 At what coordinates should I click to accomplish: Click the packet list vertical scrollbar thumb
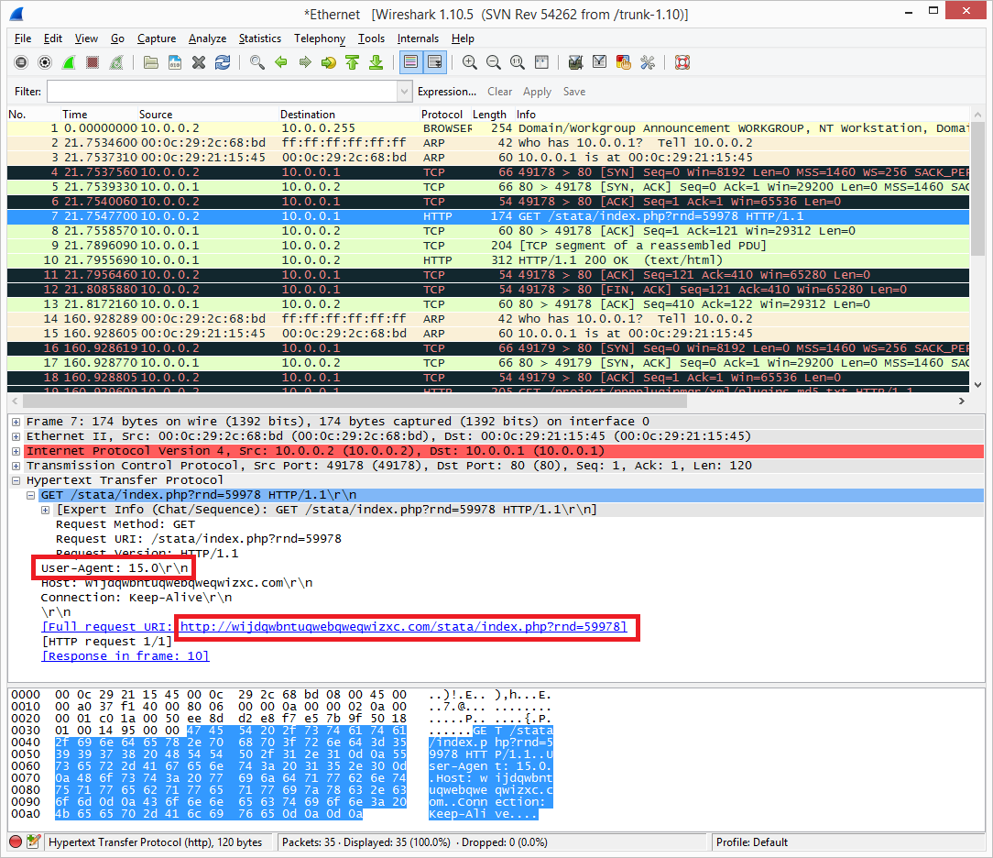(977, 188)
